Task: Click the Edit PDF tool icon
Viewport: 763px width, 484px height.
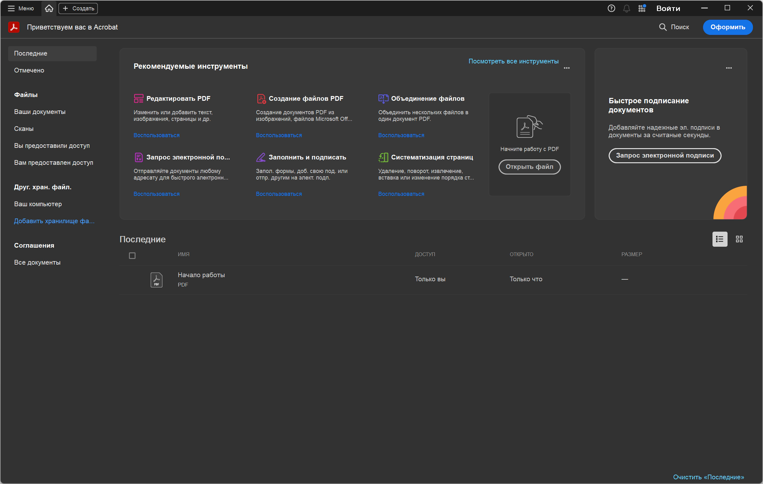Action: (138, 99)
